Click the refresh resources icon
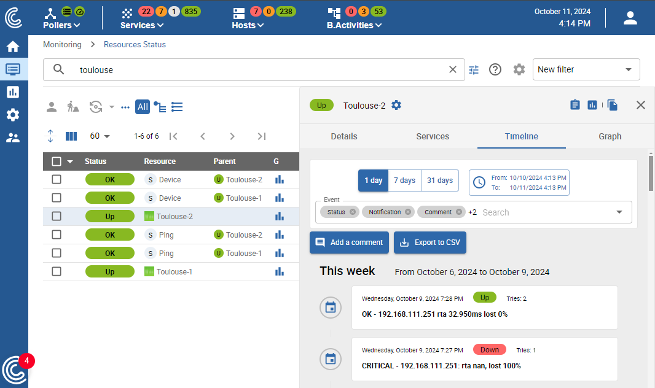The width and height of the screenshot is (655, 388). coord(95,106)
